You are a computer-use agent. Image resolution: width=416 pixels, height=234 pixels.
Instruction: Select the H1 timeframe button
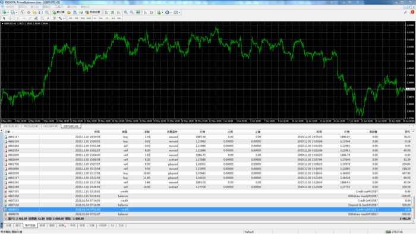tap(95, 18)
